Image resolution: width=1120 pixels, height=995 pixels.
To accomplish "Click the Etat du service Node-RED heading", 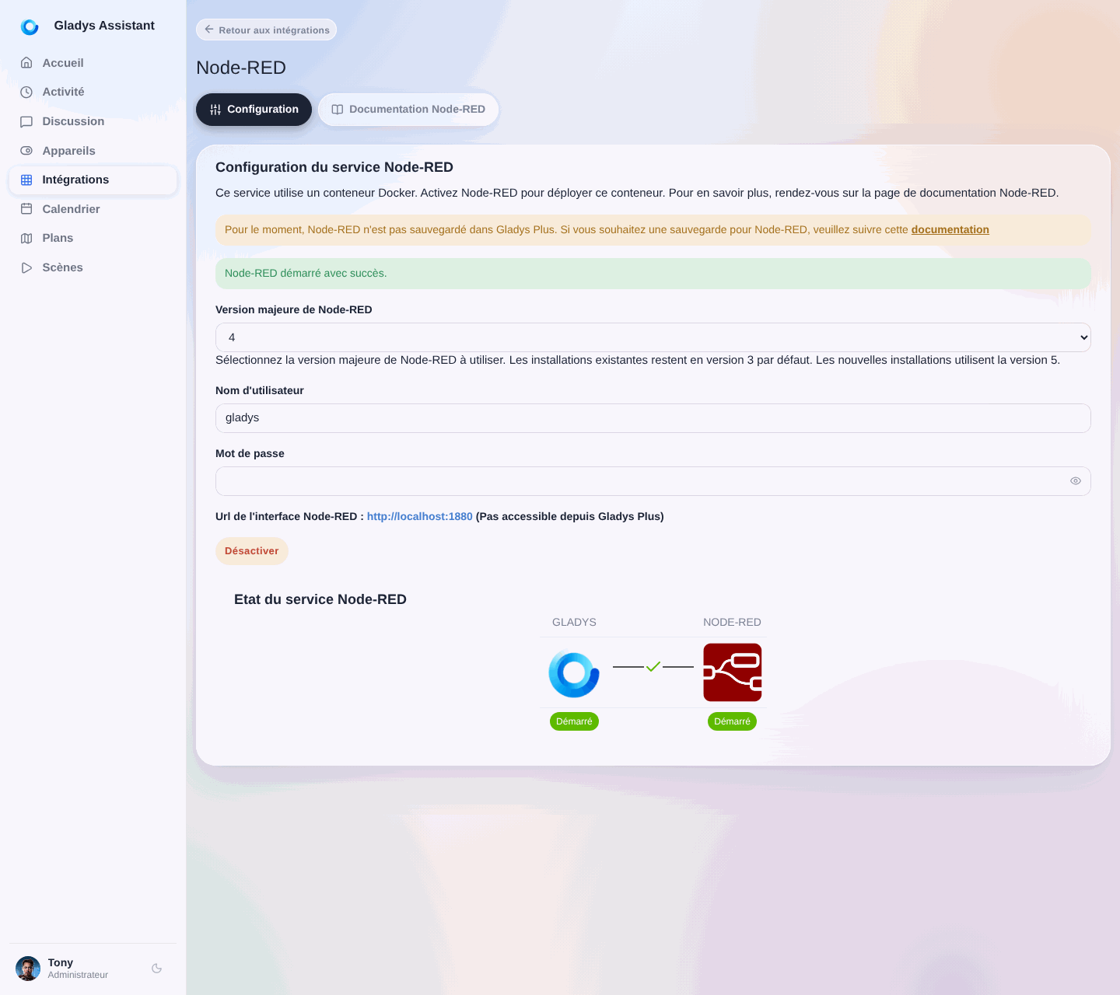I will [x=320, y=599].
